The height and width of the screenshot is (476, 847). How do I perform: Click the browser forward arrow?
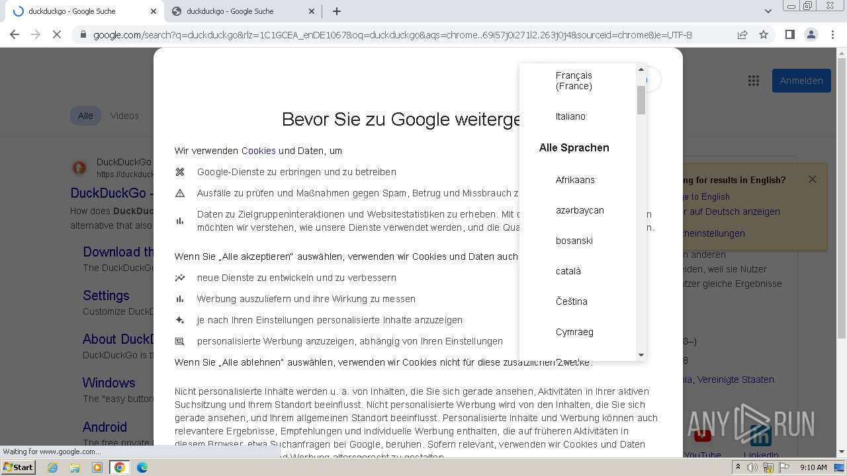(36, 34)
